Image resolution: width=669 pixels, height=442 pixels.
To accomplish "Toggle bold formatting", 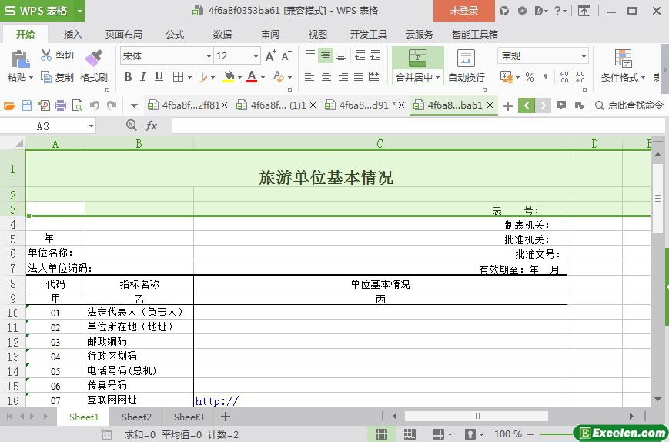I will [x=128, y=77].
